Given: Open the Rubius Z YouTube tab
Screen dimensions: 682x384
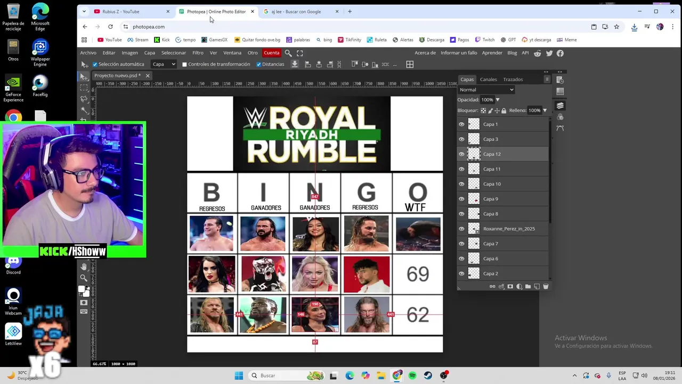Looking at the screenshot, I should (x=132, y=11).
